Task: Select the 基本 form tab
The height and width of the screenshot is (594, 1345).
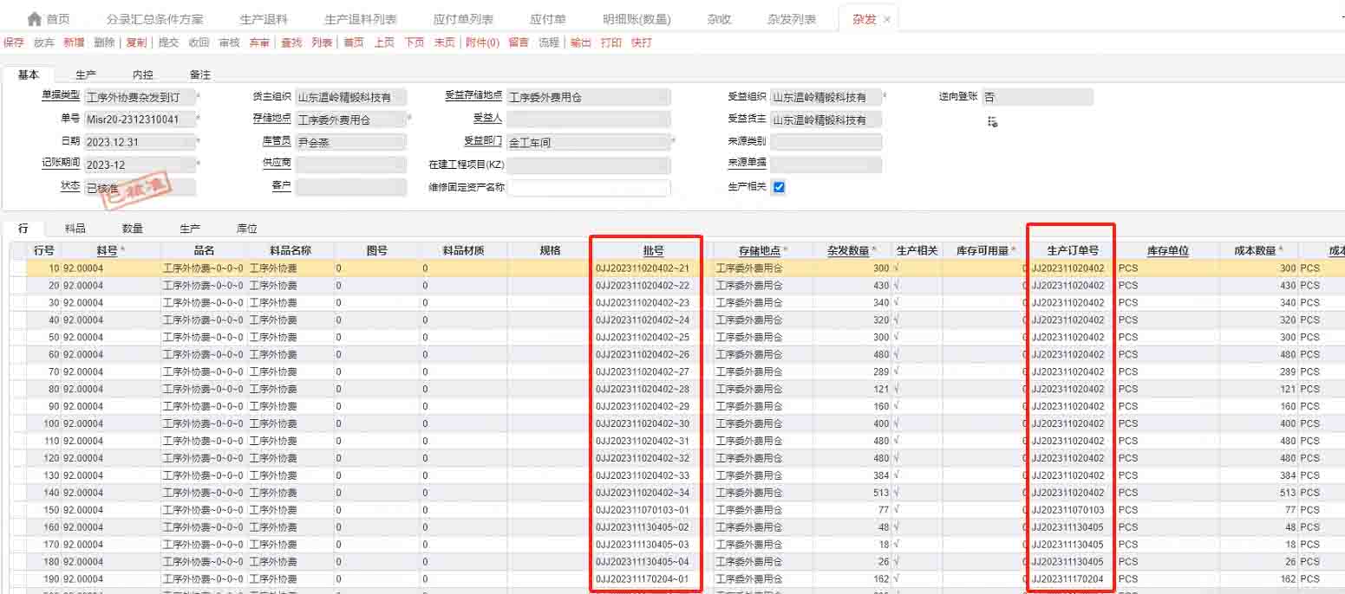Action: (x=29, y=75)
